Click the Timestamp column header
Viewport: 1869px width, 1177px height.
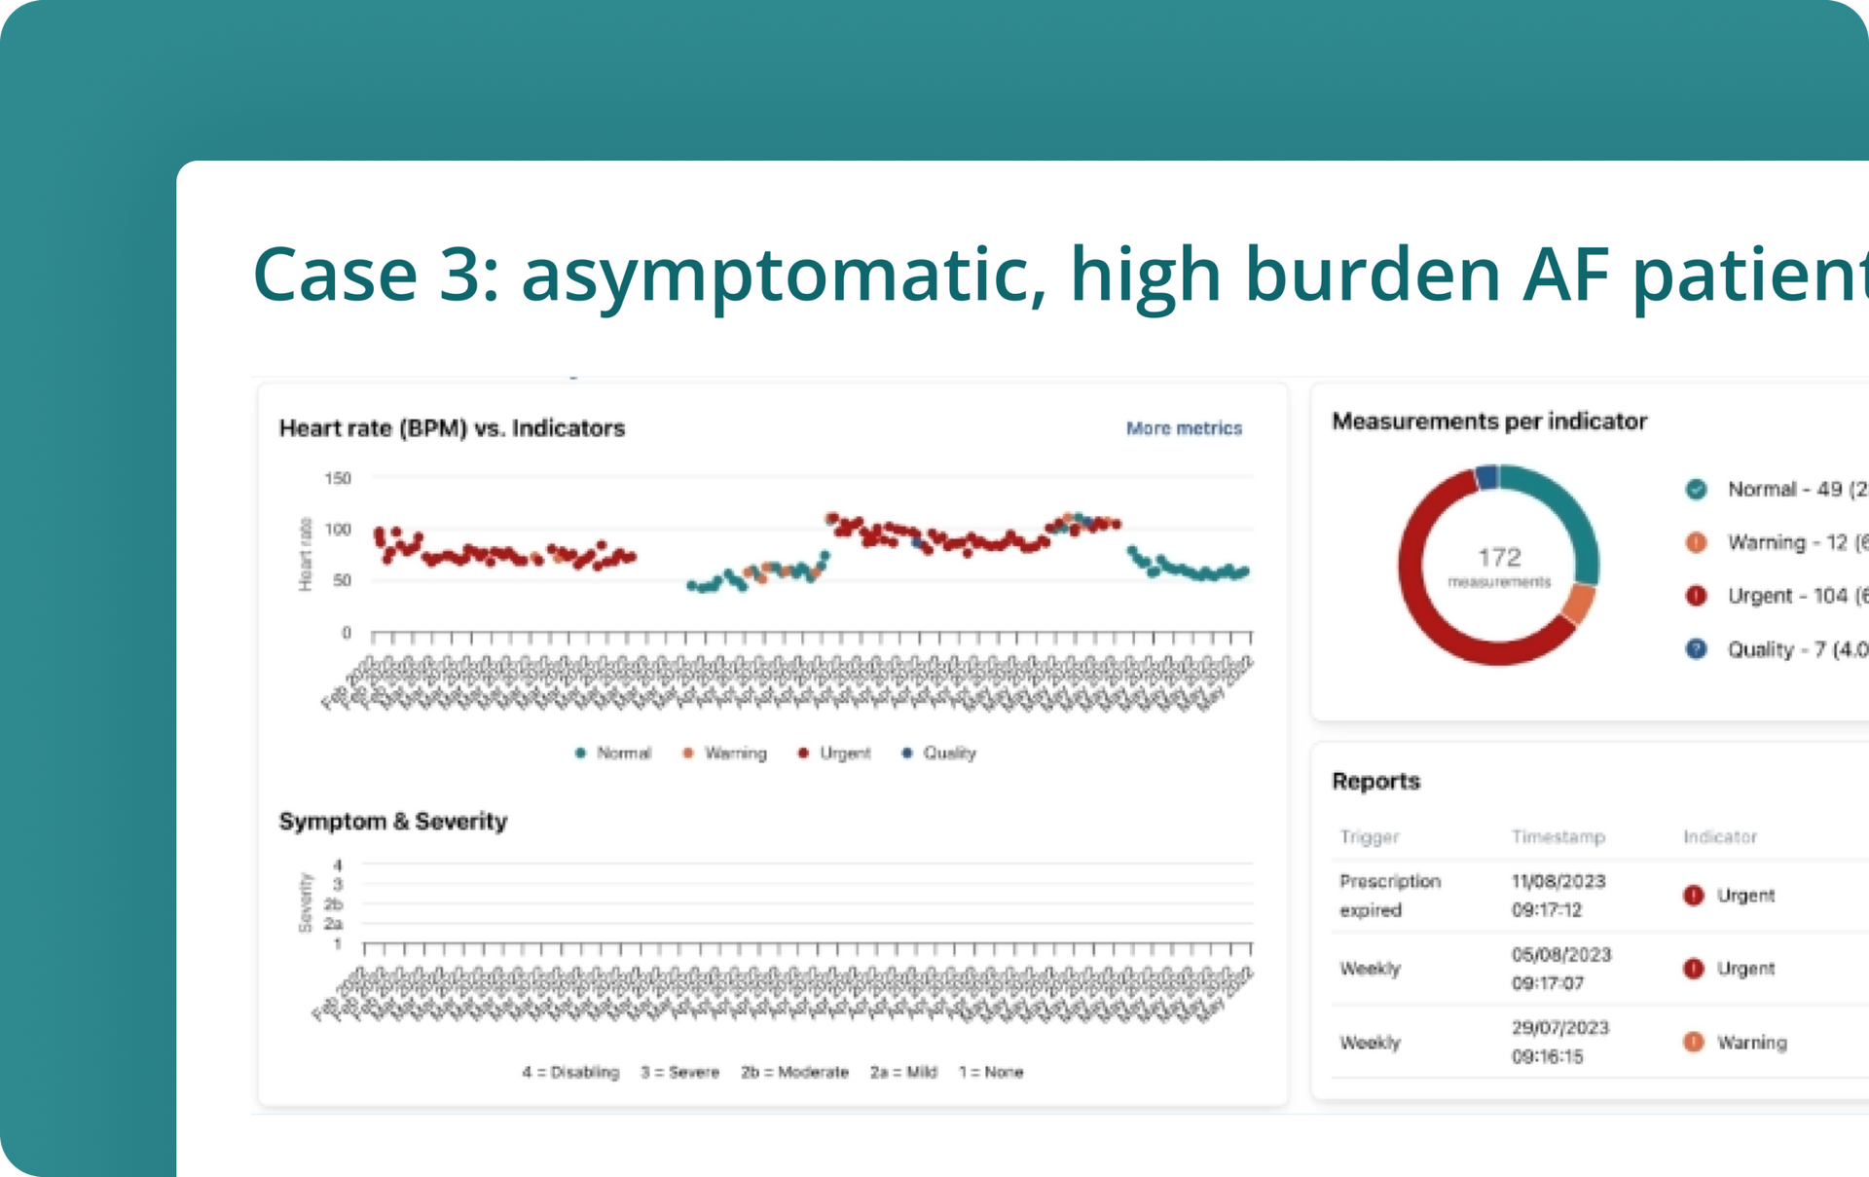[x=1557, y=836]
